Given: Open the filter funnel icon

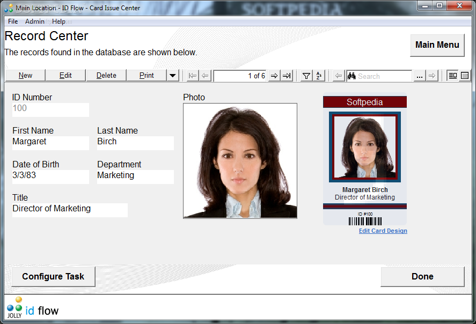Looking at the screenshot, I should tap(306, 76).
